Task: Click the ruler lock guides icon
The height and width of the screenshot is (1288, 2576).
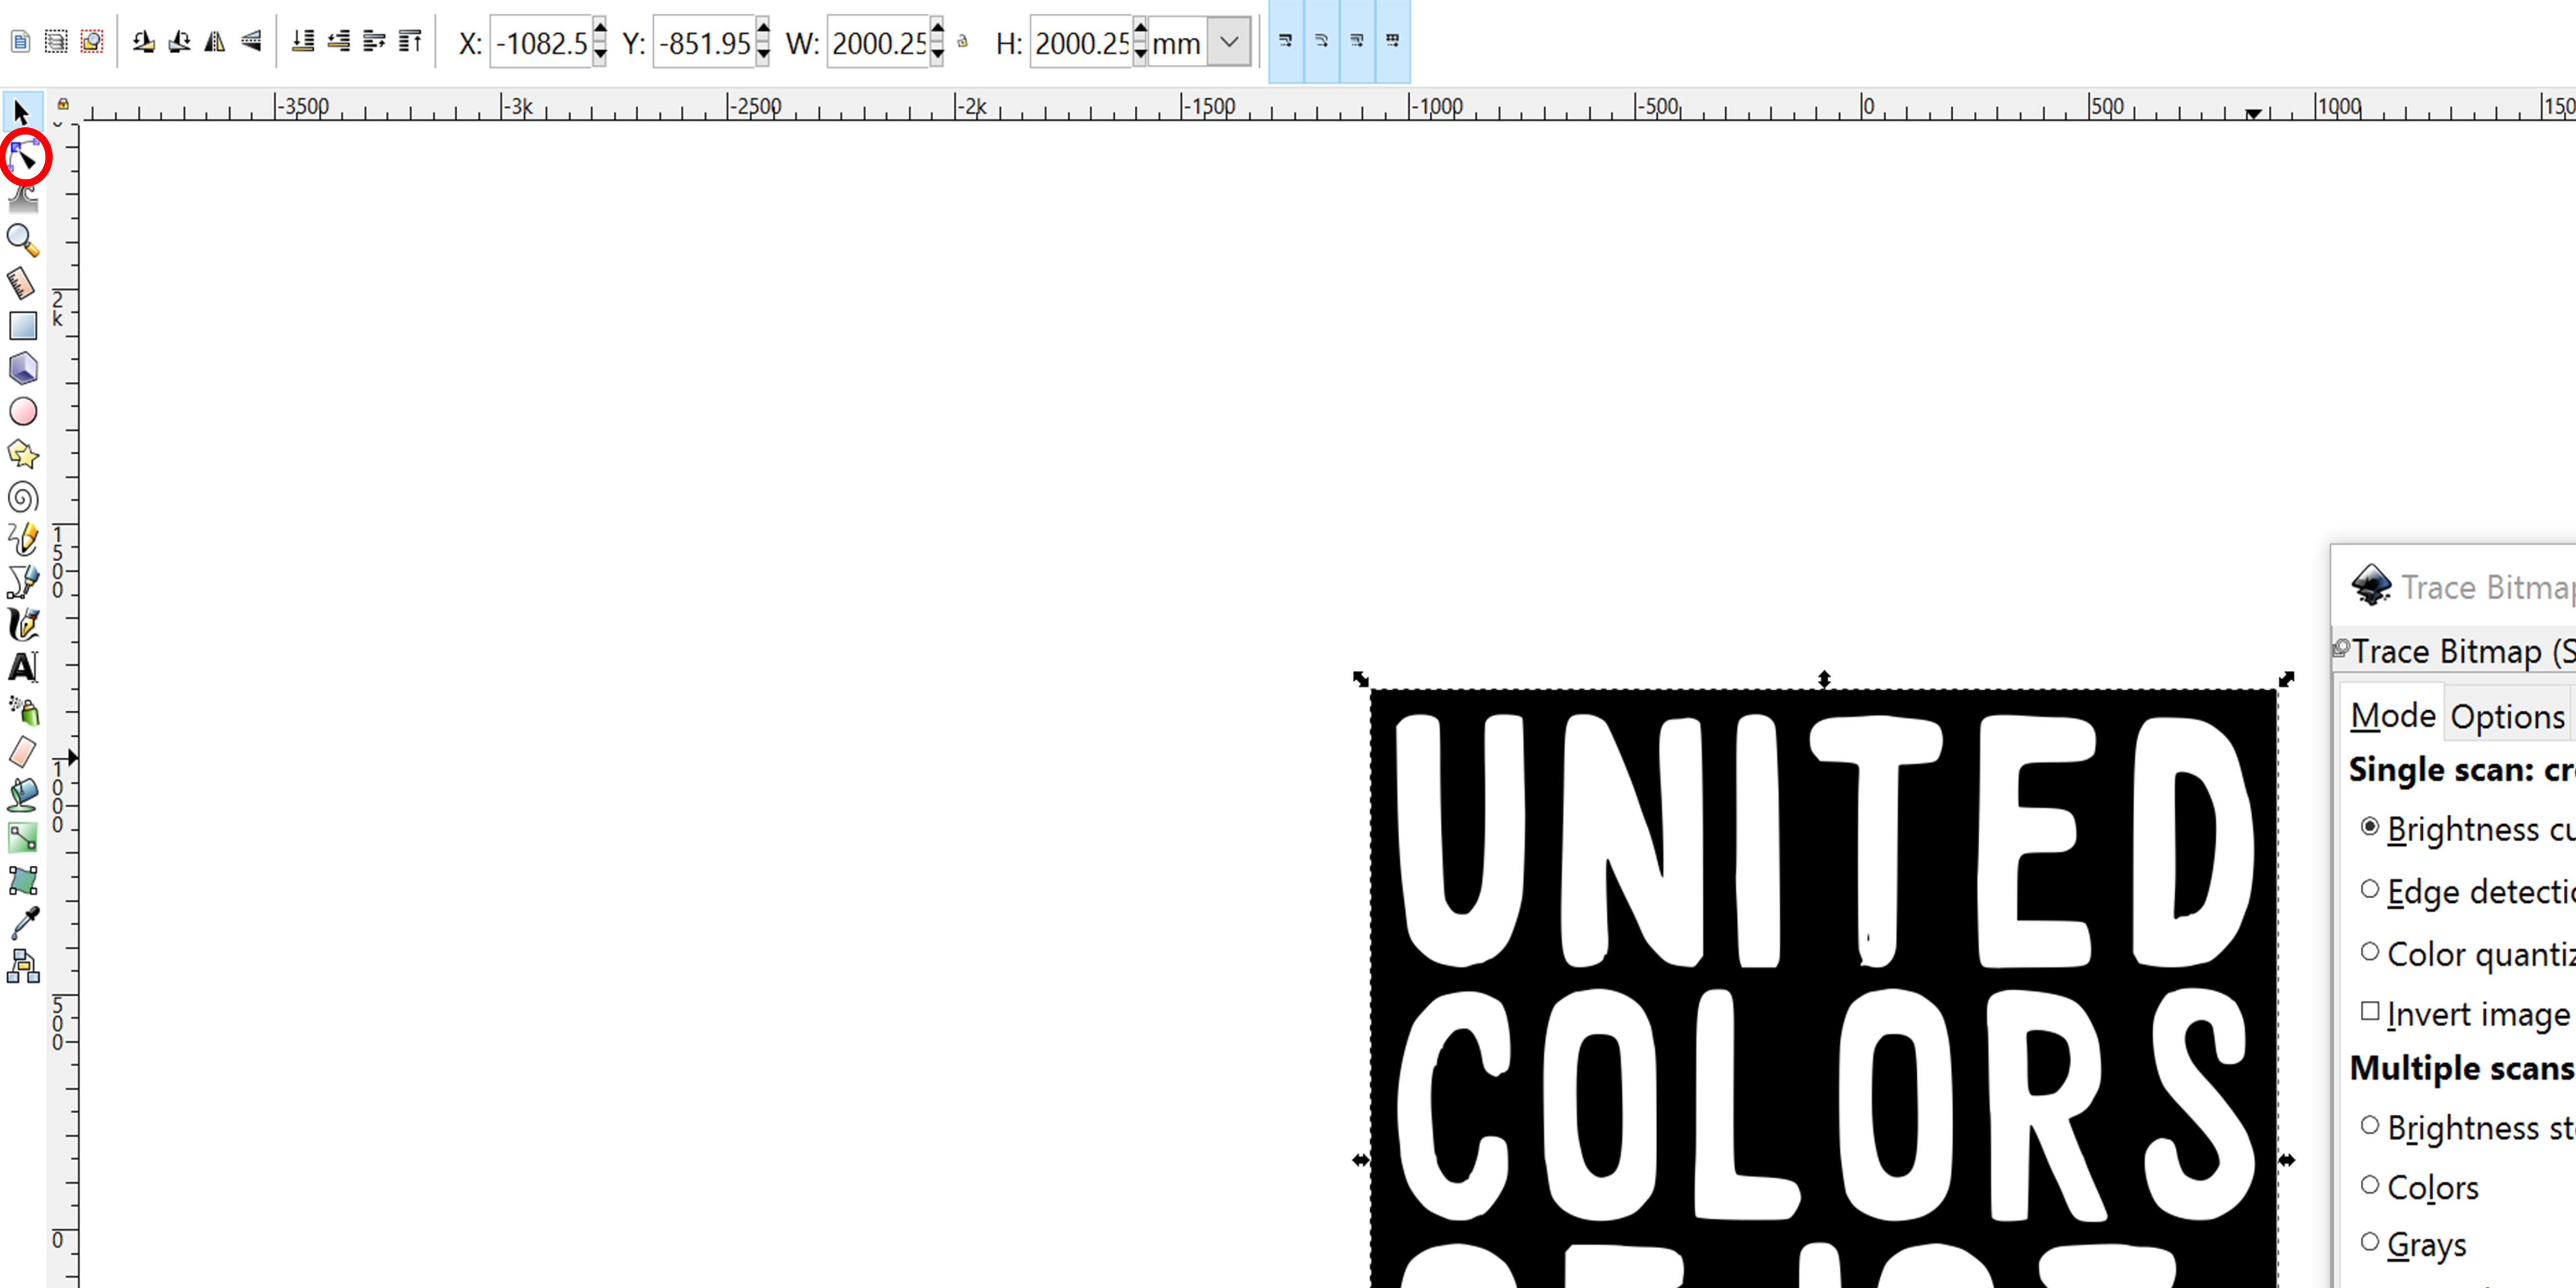Action: click(63, 104)
